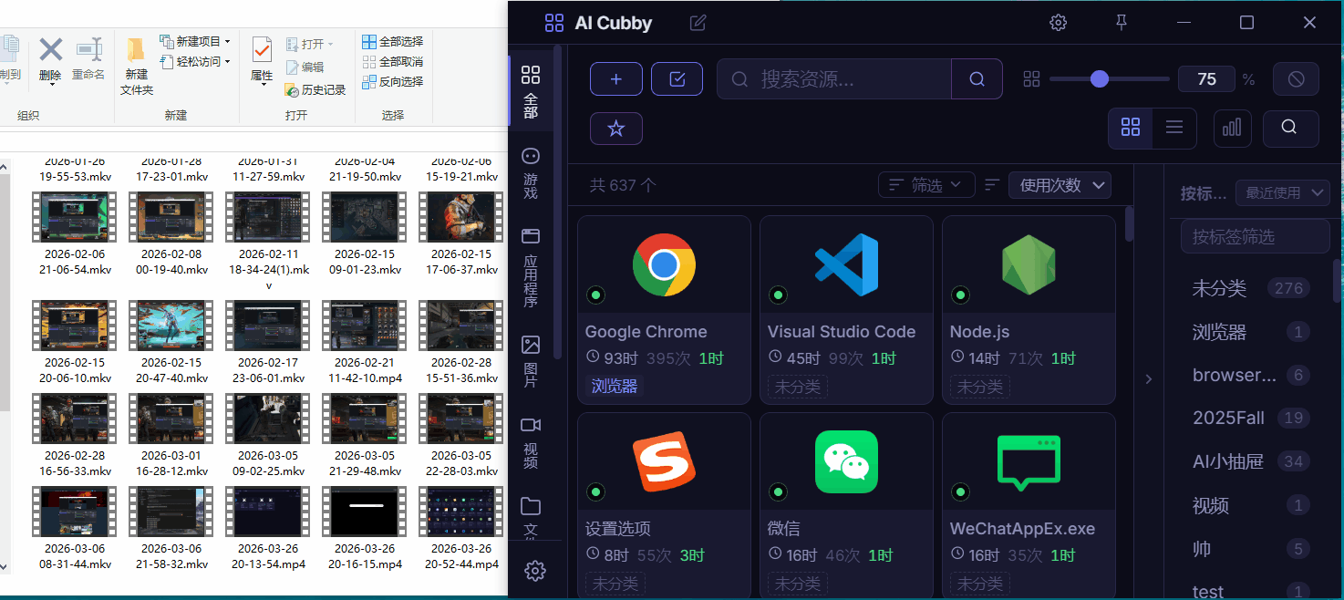Click the 浏览器 tag on Google Chrome card
The height and width of the screenshot is (600, 1344).
point(615,387)
